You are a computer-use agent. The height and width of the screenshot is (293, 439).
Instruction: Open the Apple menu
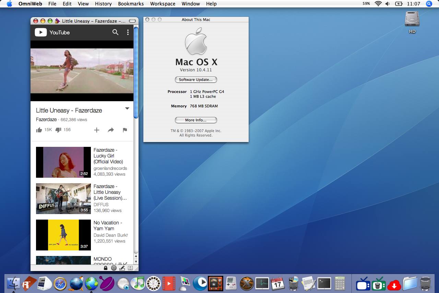click(9, 4)
